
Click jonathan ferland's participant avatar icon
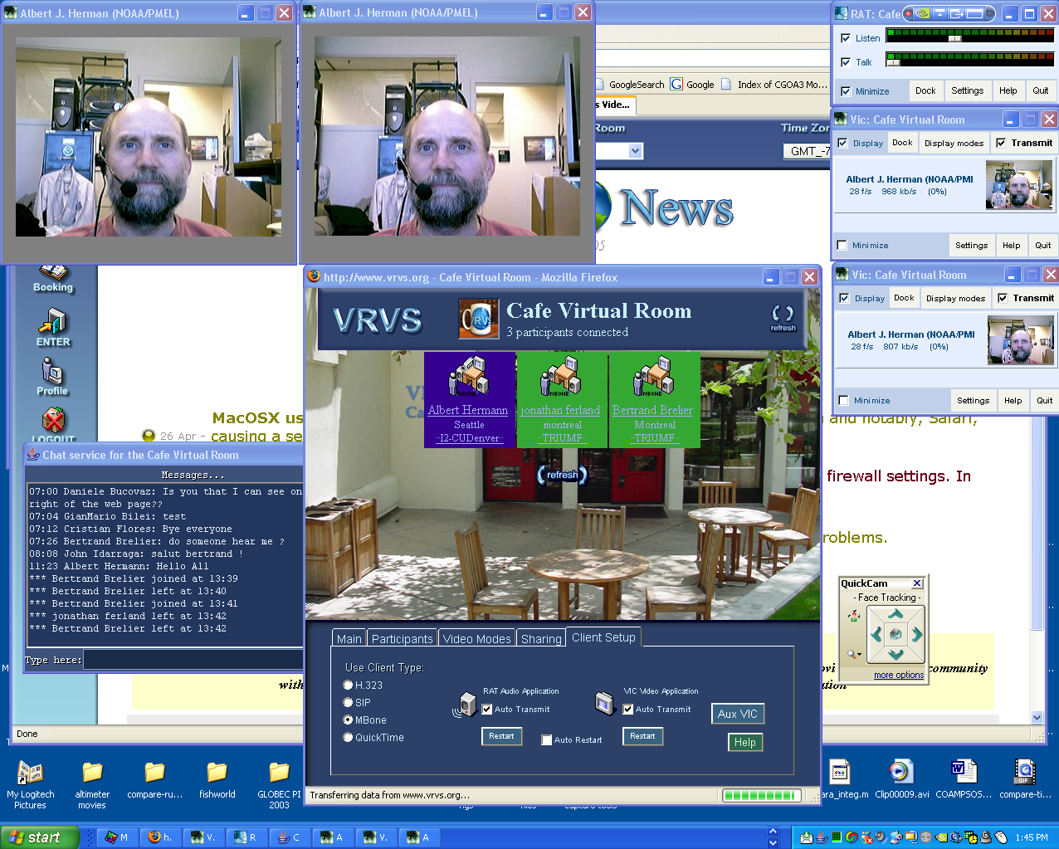coord(560,377)
